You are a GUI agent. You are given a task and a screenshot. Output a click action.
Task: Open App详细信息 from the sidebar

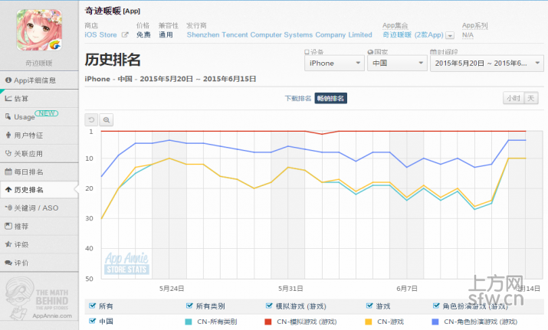pos(34,80)
